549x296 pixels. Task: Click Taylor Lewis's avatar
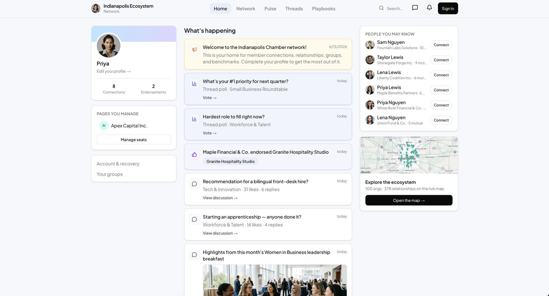tap(370, 60)
